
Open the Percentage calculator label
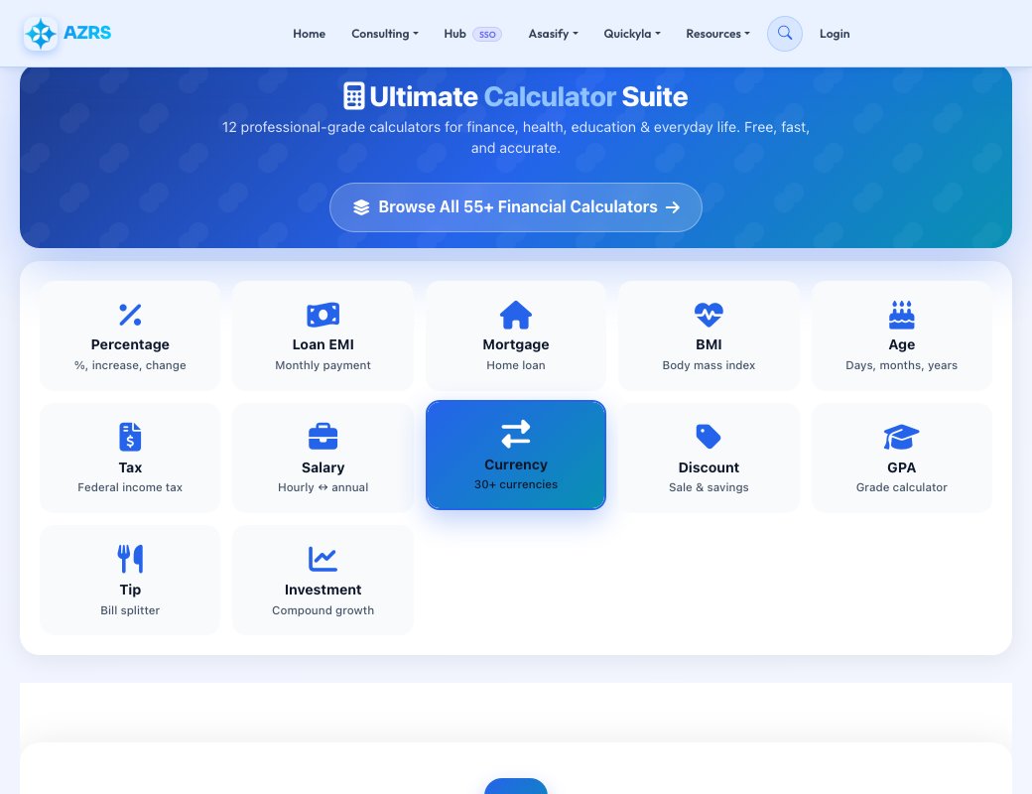click(130, 344)
